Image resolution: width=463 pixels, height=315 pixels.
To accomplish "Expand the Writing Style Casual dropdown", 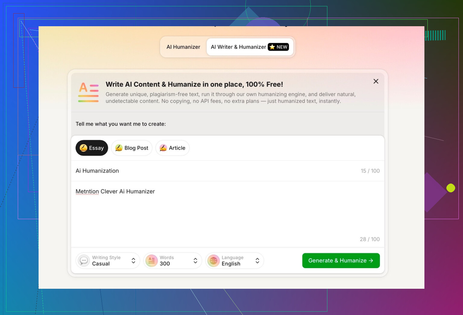I will 108,260.
